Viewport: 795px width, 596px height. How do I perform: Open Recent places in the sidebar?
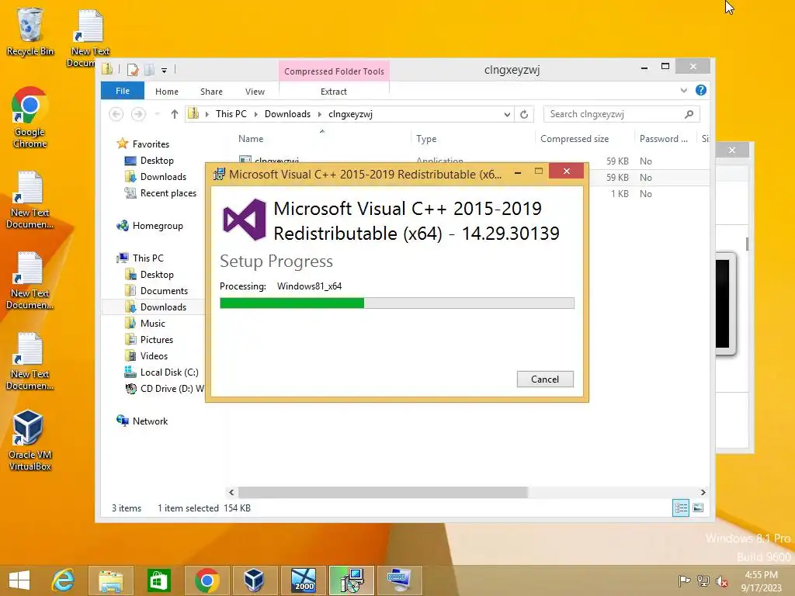coord(168,193)
